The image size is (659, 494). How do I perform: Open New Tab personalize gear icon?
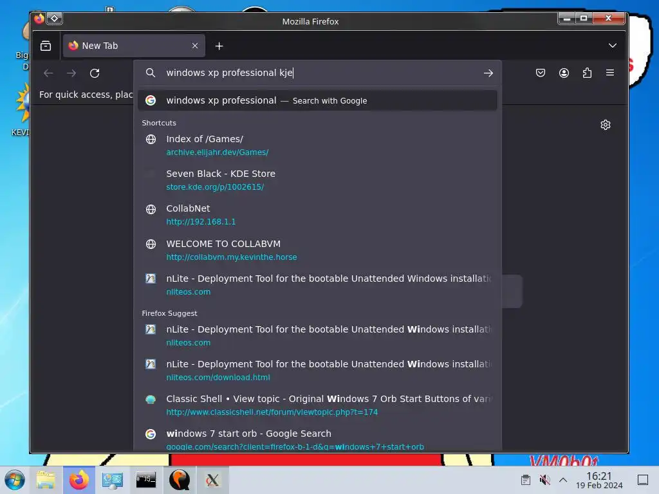[x=606, y=125]
